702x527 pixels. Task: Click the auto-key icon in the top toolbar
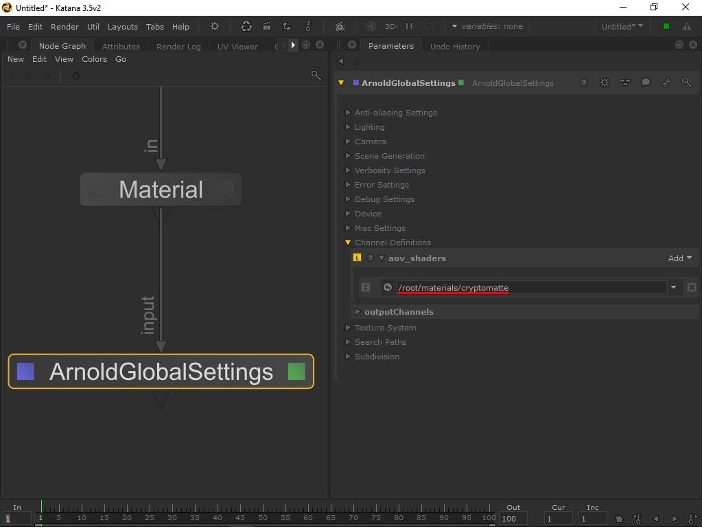pyautogui.click(x=308, y=26)
